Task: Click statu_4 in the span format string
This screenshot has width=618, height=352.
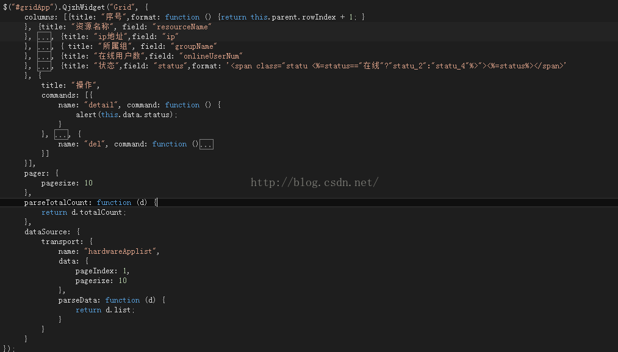Action: pos(450,66)
